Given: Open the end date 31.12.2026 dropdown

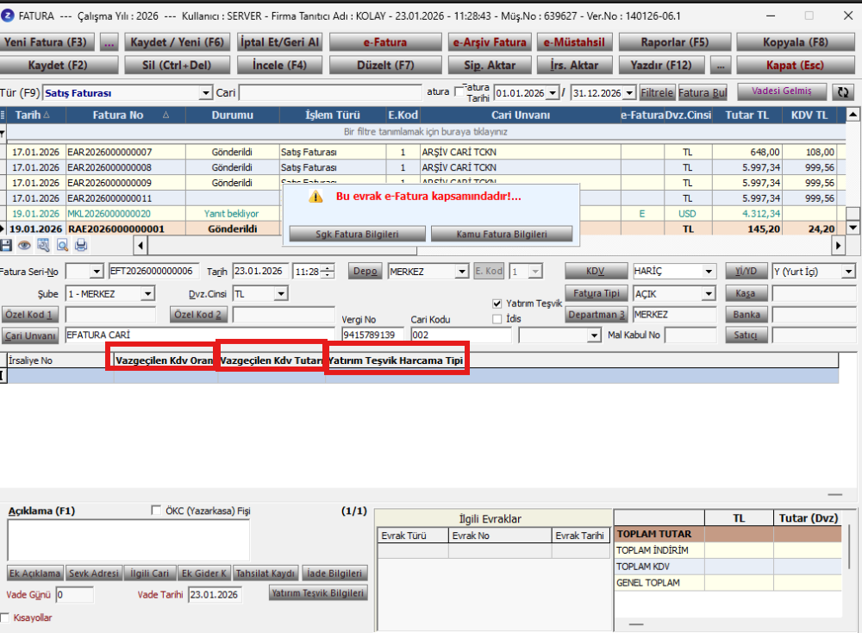Looking at the screenshot, I should point(629,93).
